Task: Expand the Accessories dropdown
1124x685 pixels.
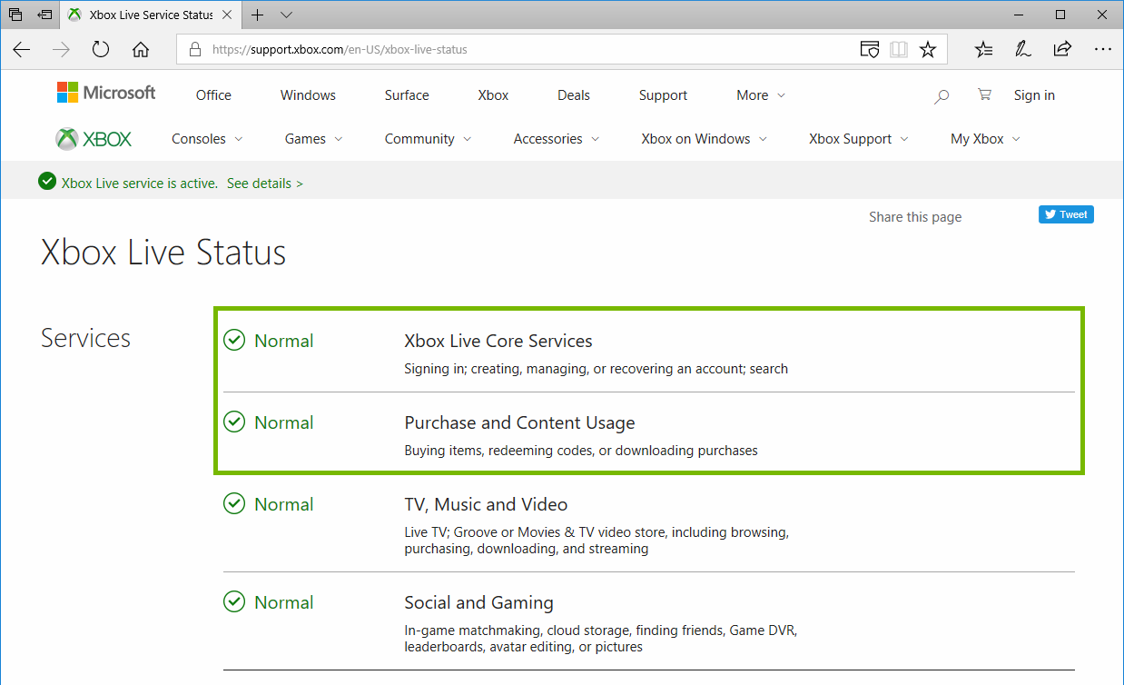Action: point(557,139)
